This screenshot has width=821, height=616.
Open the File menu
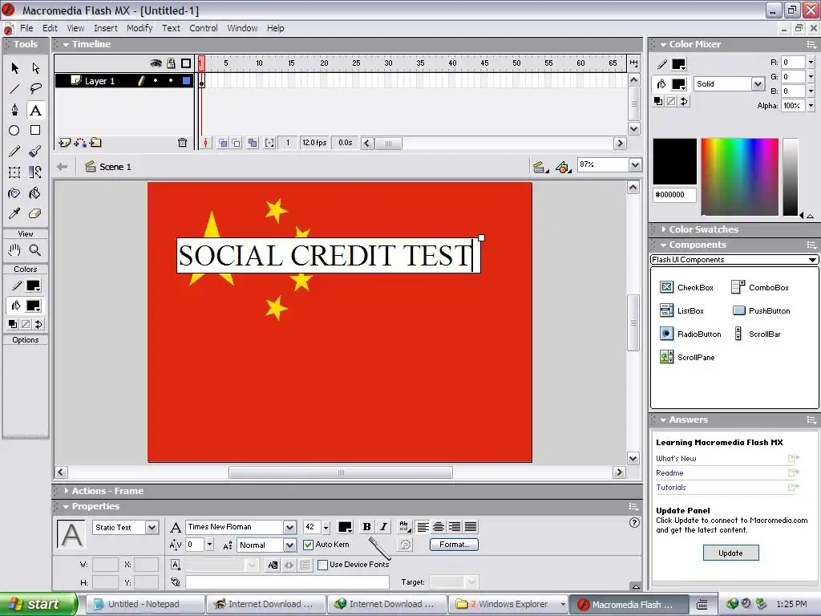(x=26, y=28)
